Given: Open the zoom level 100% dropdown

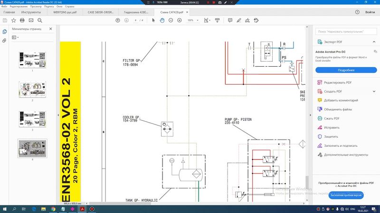Looking at the screenshot, I should (x=192, y=20).
